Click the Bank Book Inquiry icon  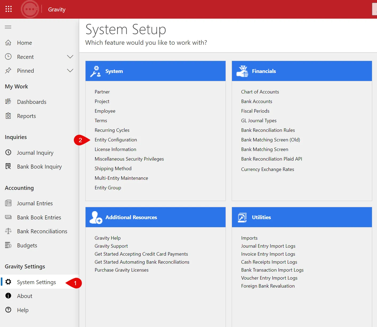8,166
